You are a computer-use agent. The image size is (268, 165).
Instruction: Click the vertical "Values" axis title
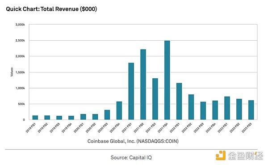click(12, 72)
